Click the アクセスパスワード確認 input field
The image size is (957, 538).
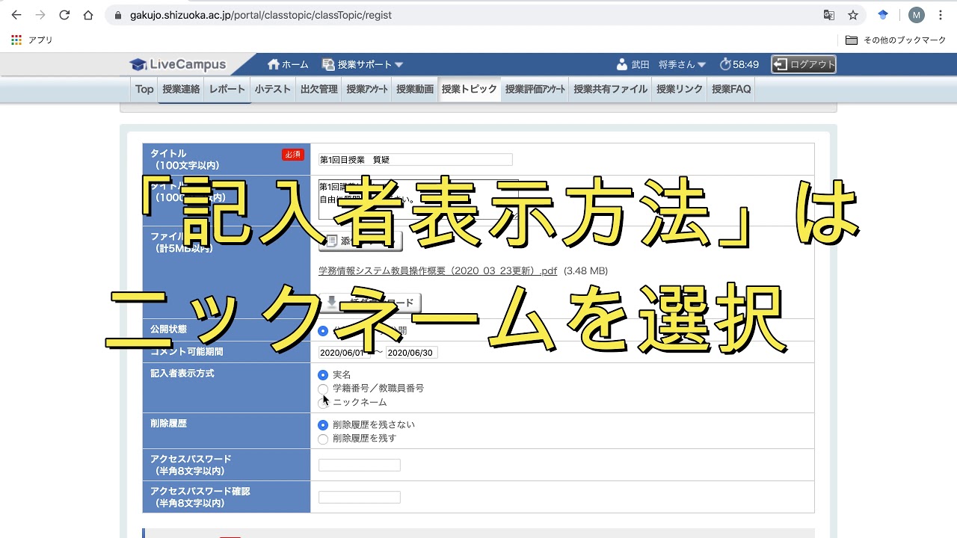[x=360, y=498]
